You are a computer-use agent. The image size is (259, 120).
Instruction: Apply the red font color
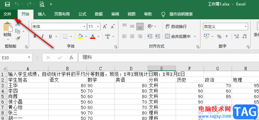click(x=93, y=36)
